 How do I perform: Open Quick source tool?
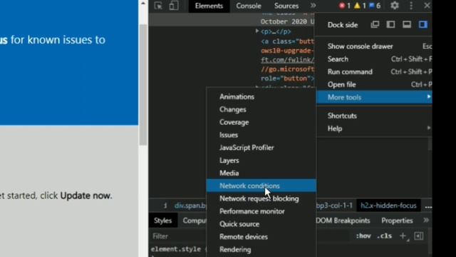(x=261, y=224)
